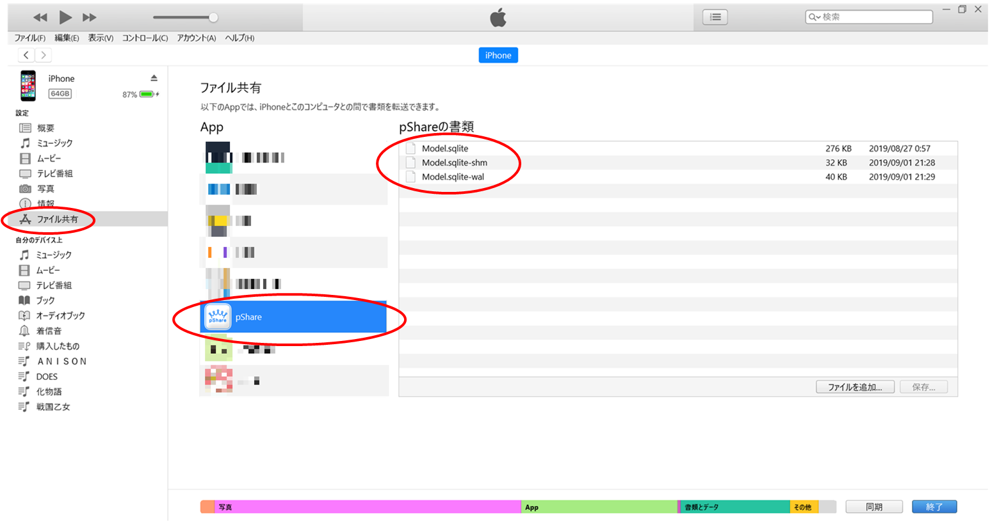The height and width of the screenshot is (522, 990).
Task: Open the 購入したもの playlist
Action: pos(58,346)
